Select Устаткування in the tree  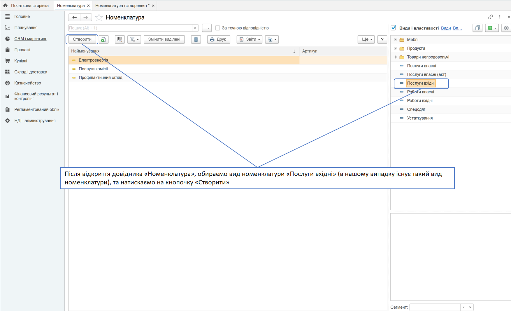(x=419, y=118)
